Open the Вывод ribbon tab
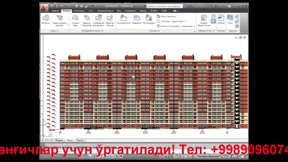Viewport: 288px width, 162px height. click(143, 11)
